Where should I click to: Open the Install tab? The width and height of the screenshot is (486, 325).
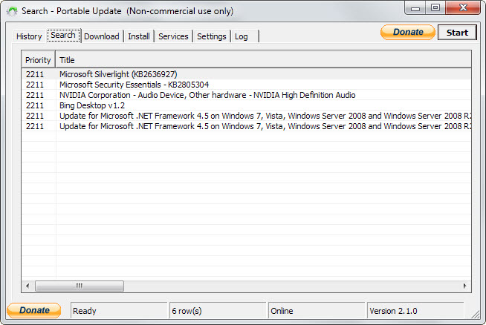coord(138,36)
